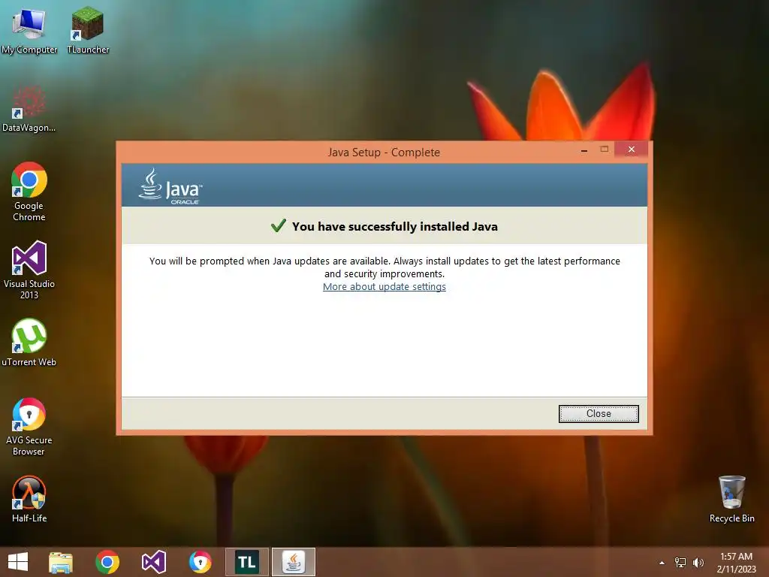
Task: Launch Chrome from the taskbar
Action: click(107, 562)
